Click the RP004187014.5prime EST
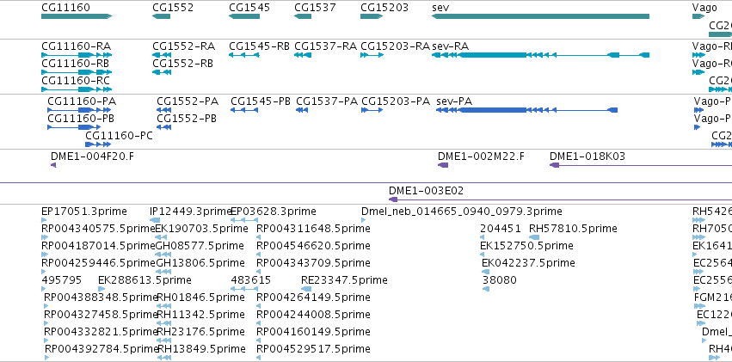The height and width of the screenshot is (362, 732). click(x=45, y=255)
